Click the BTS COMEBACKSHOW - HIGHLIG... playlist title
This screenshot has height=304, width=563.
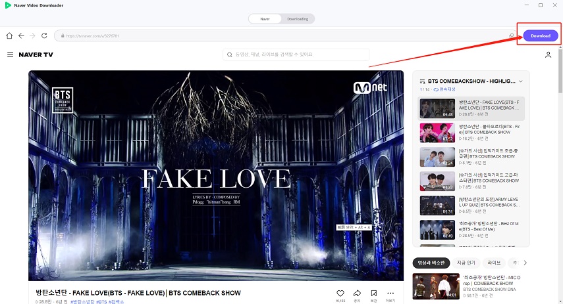(x=471, y=81)
